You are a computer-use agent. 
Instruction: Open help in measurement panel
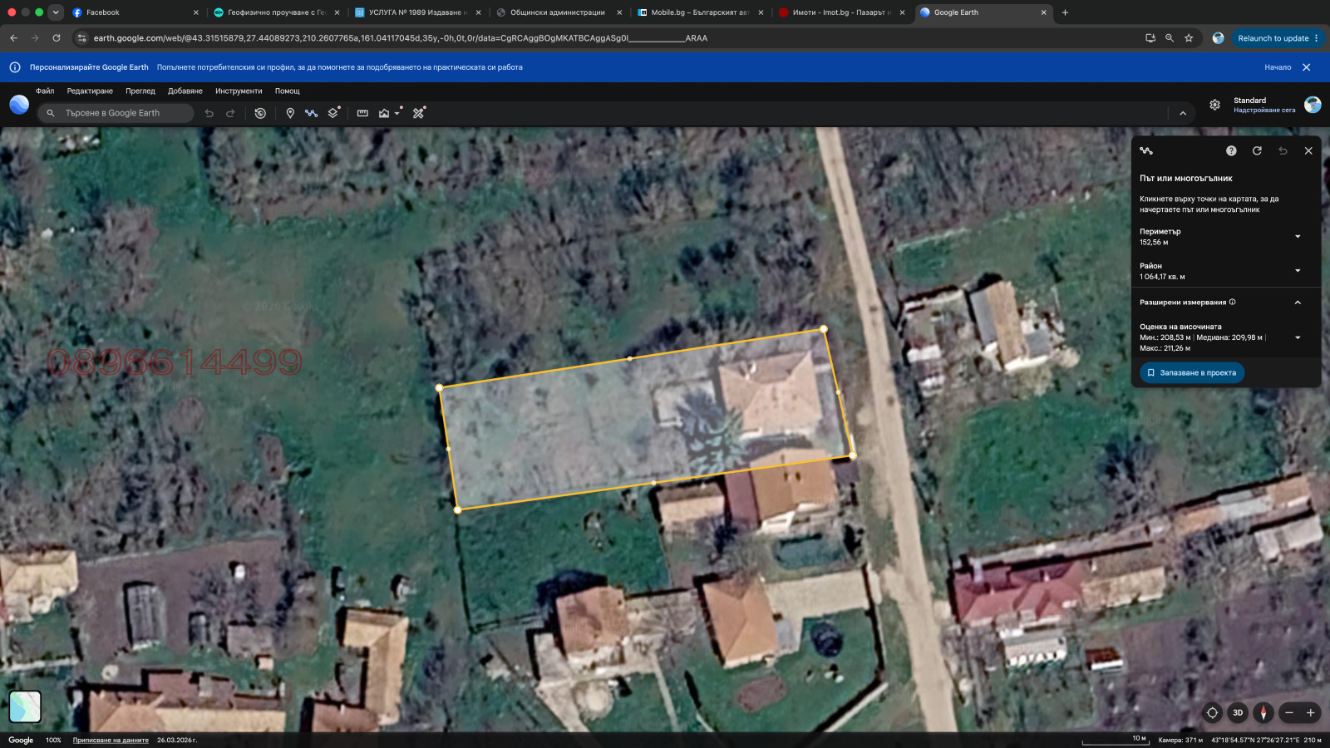1231,150
